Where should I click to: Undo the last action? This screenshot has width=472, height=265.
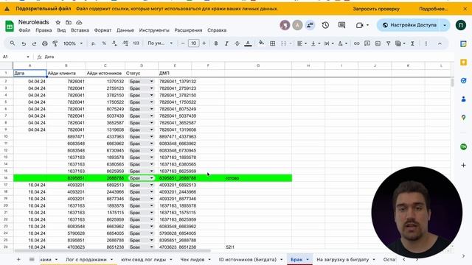24,43
